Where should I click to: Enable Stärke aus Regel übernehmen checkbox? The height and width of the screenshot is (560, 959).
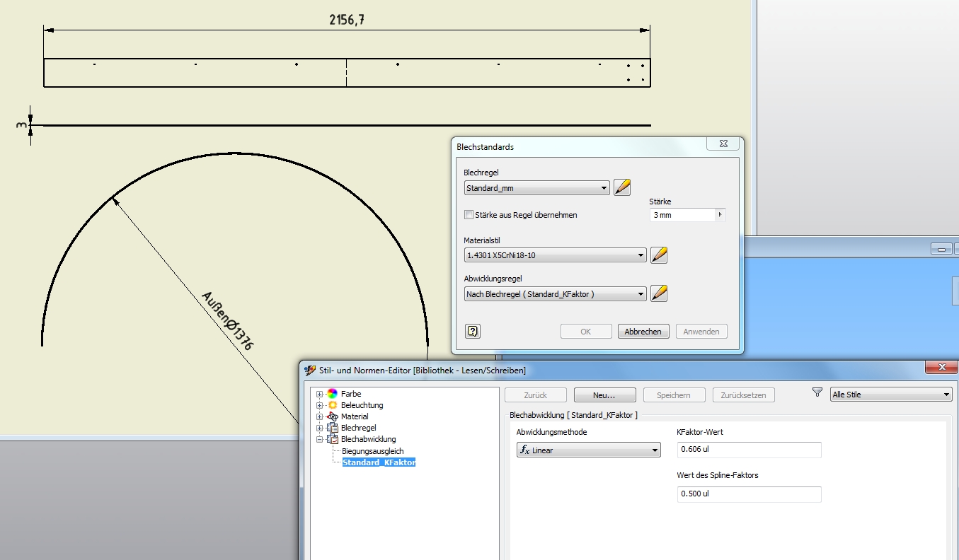(x=469, y=215)
